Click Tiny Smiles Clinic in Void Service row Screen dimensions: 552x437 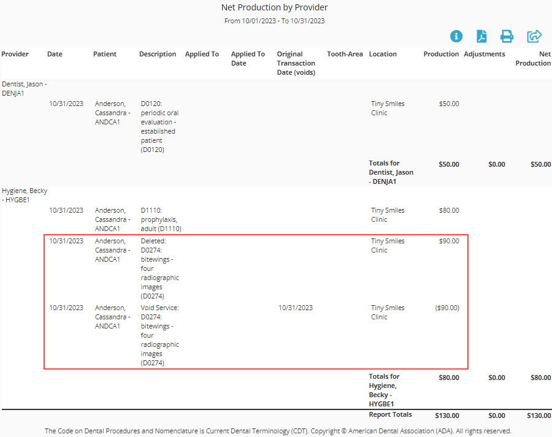388,312
